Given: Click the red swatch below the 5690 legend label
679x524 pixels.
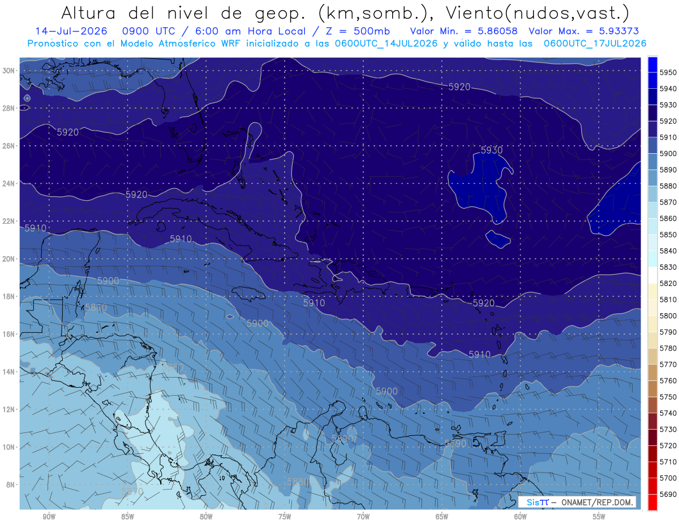Looking at the screenshot, I should tap(652, 502).
